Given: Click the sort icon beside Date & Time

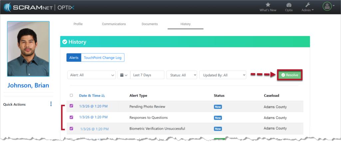Looking at the screenshot, I should [103, 96].
